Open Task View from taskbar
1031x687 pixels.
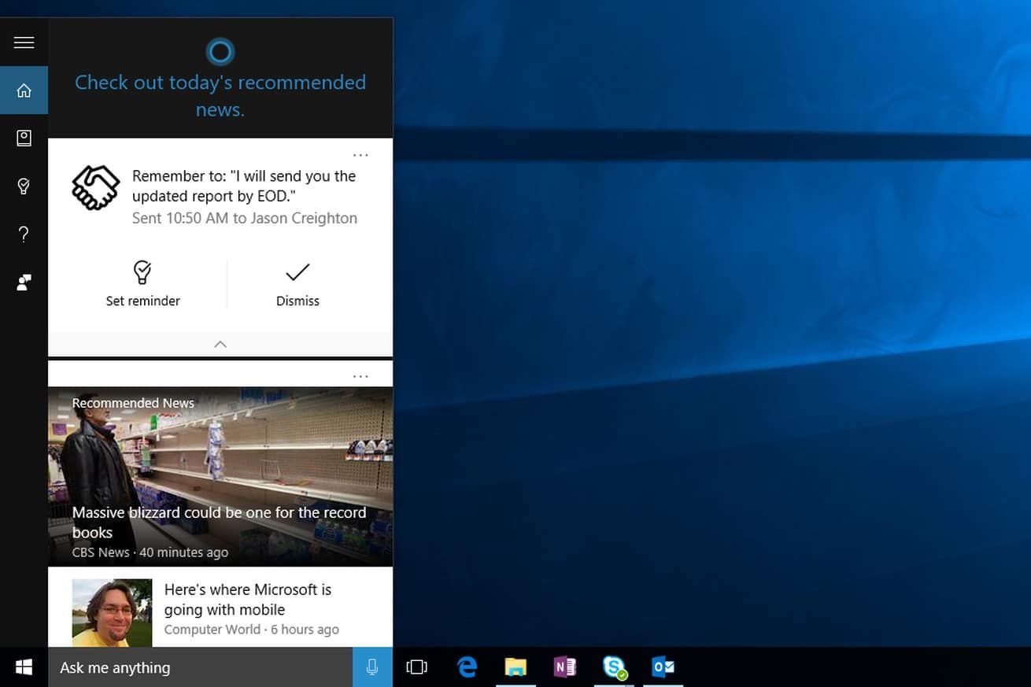(x=416, y=667)
